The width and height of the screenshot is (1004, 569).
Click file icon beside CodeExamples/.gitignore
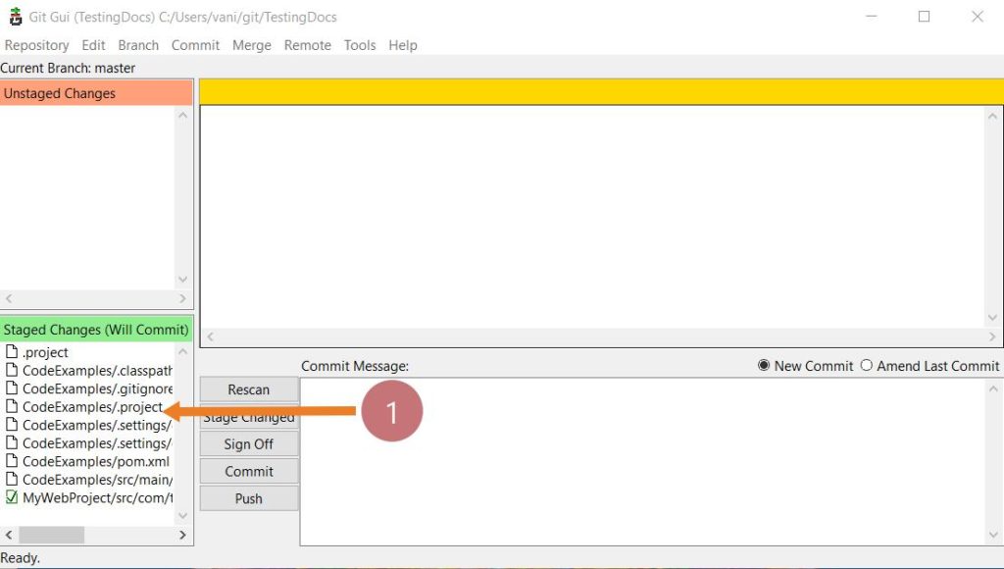click(x=12, y=388)
